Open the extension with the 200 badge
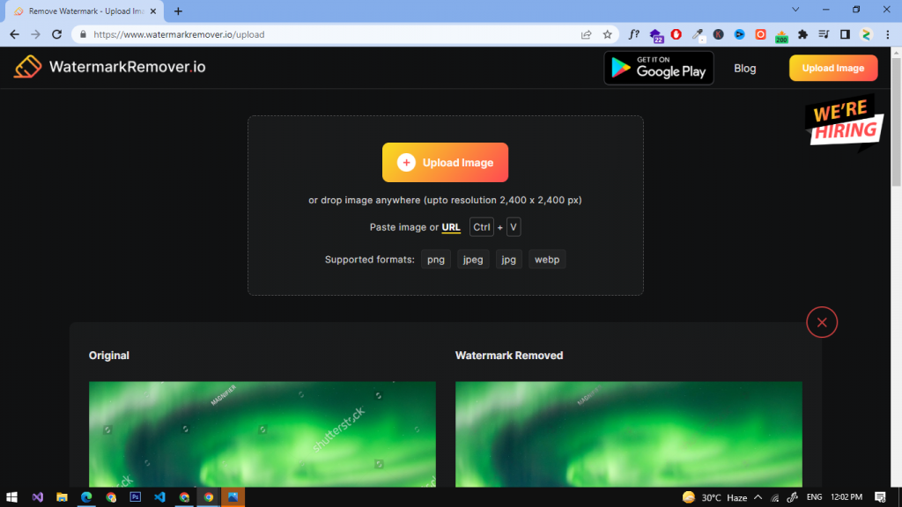 781,35
